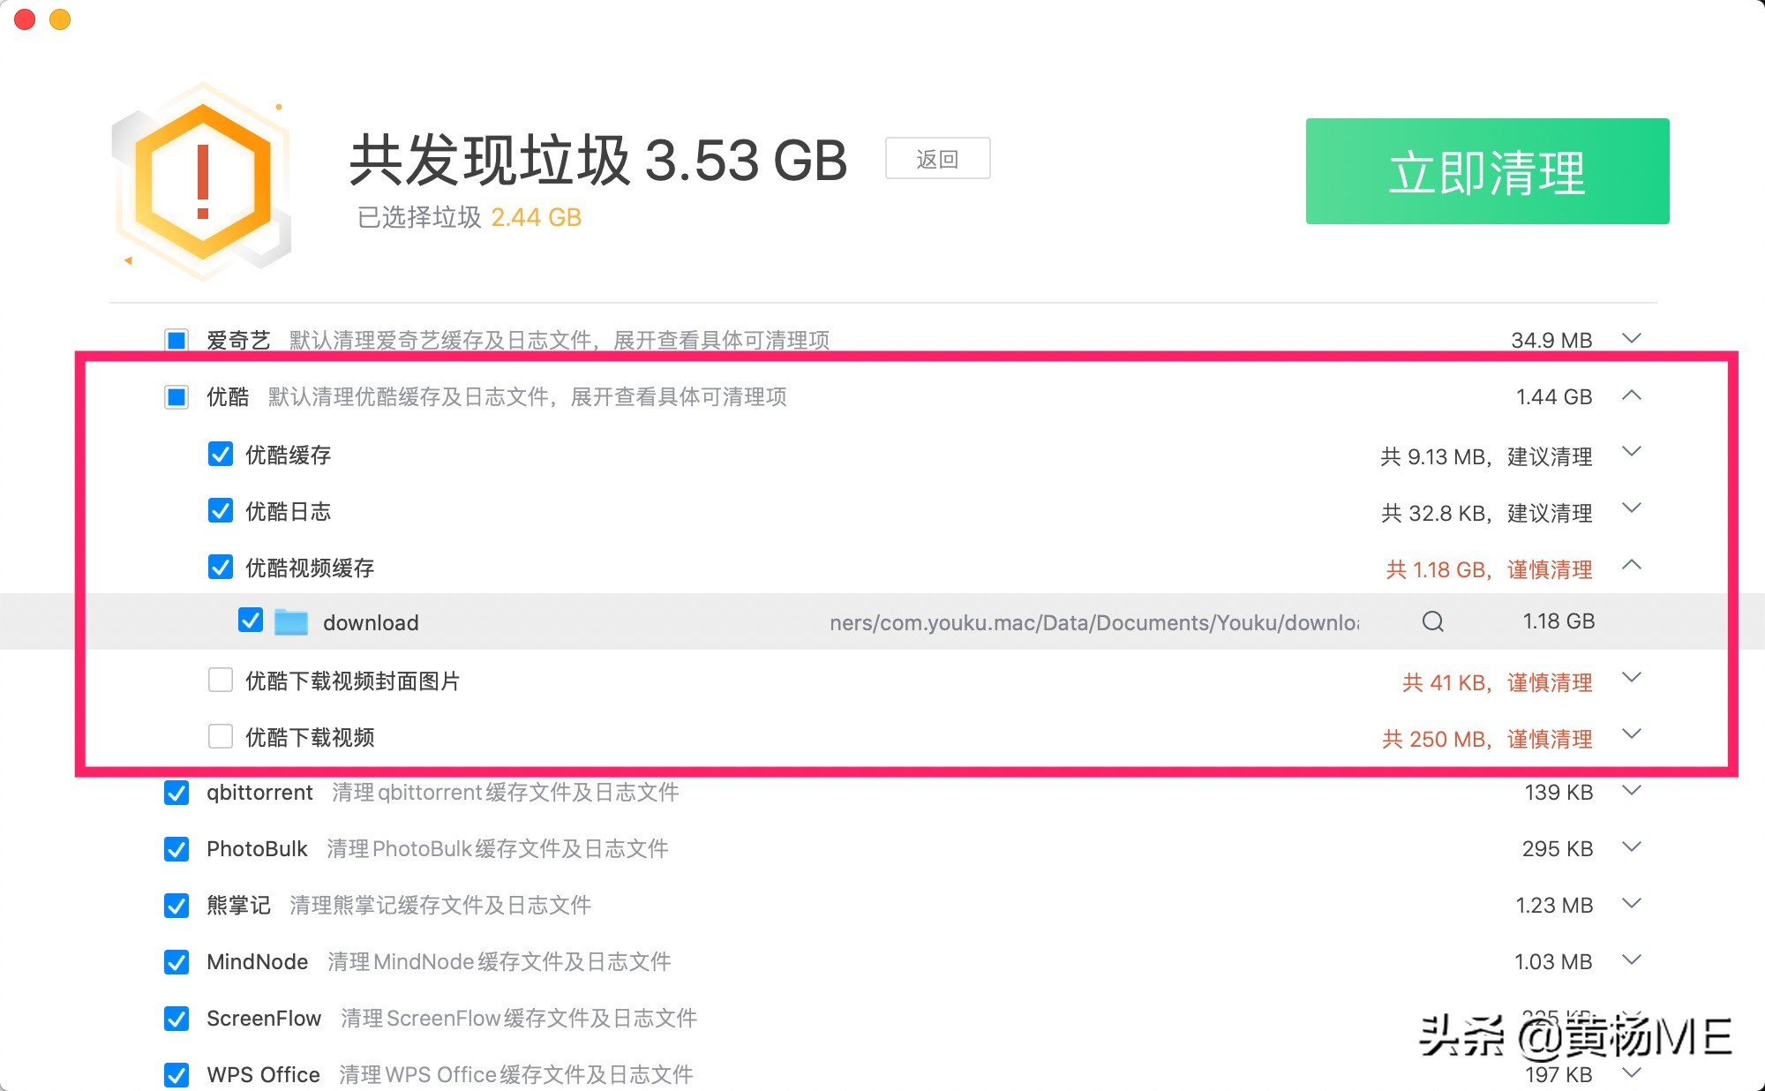Uncheck the 爱奇艺 cleanup checkbox

tap(176, 339)
